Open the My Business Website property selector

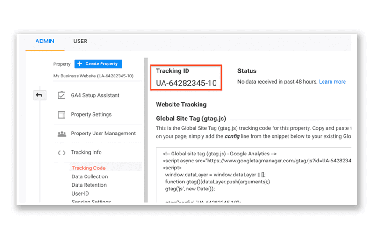[93, 76]
